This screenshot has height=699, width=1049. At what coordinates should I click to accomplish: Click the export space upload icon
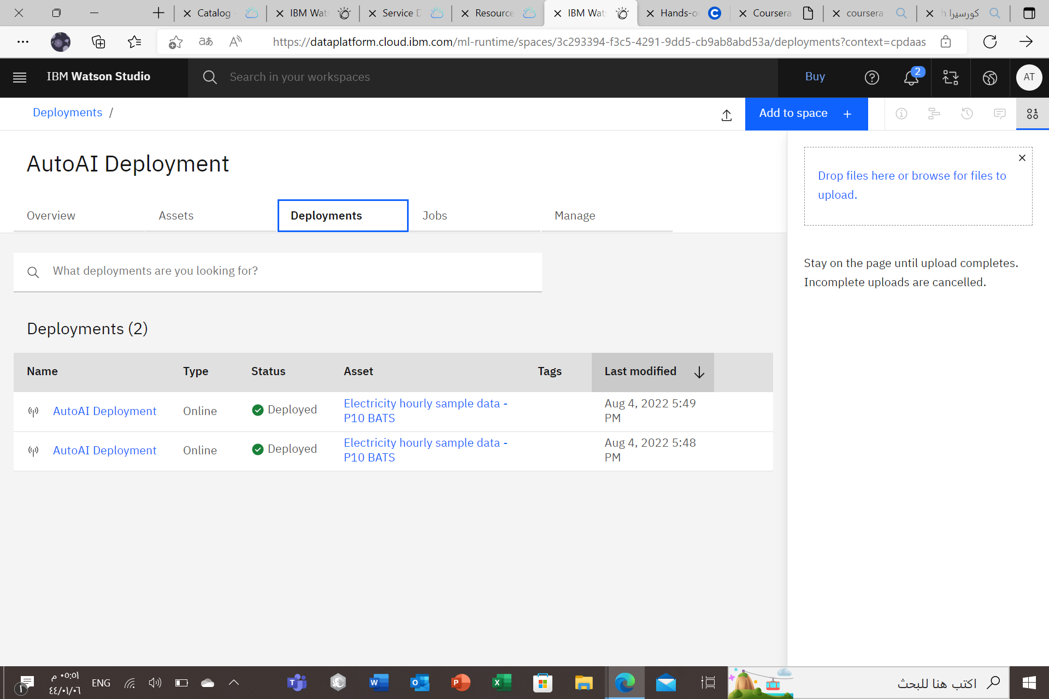coord(727,115)
